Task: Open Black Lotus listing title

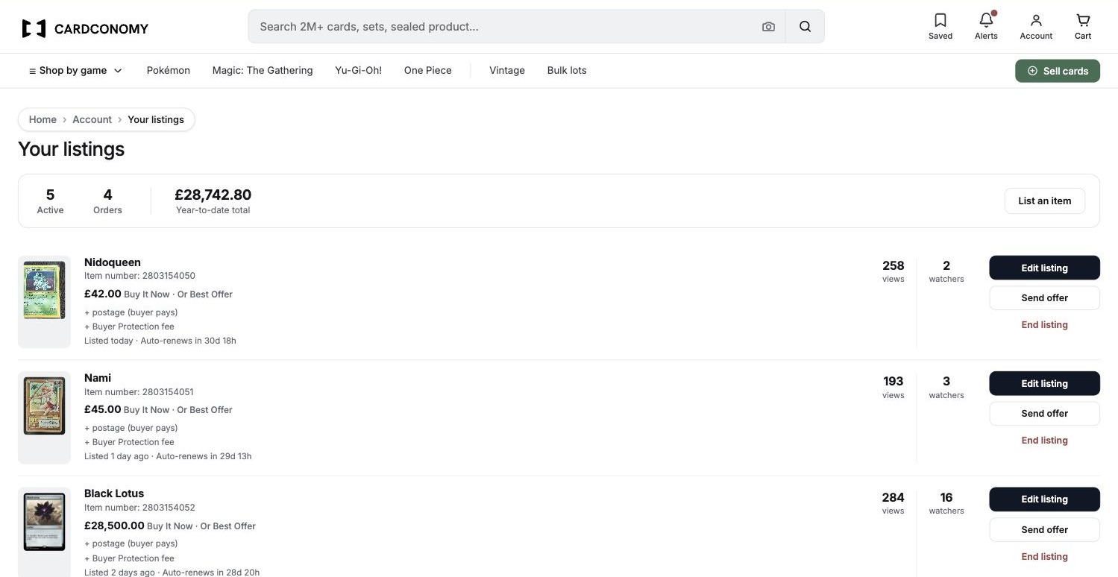Action: [114, 494]
